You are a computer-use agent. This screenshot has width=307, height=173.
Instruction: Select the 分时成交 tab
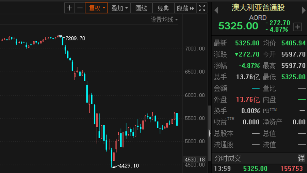(228, 158)
